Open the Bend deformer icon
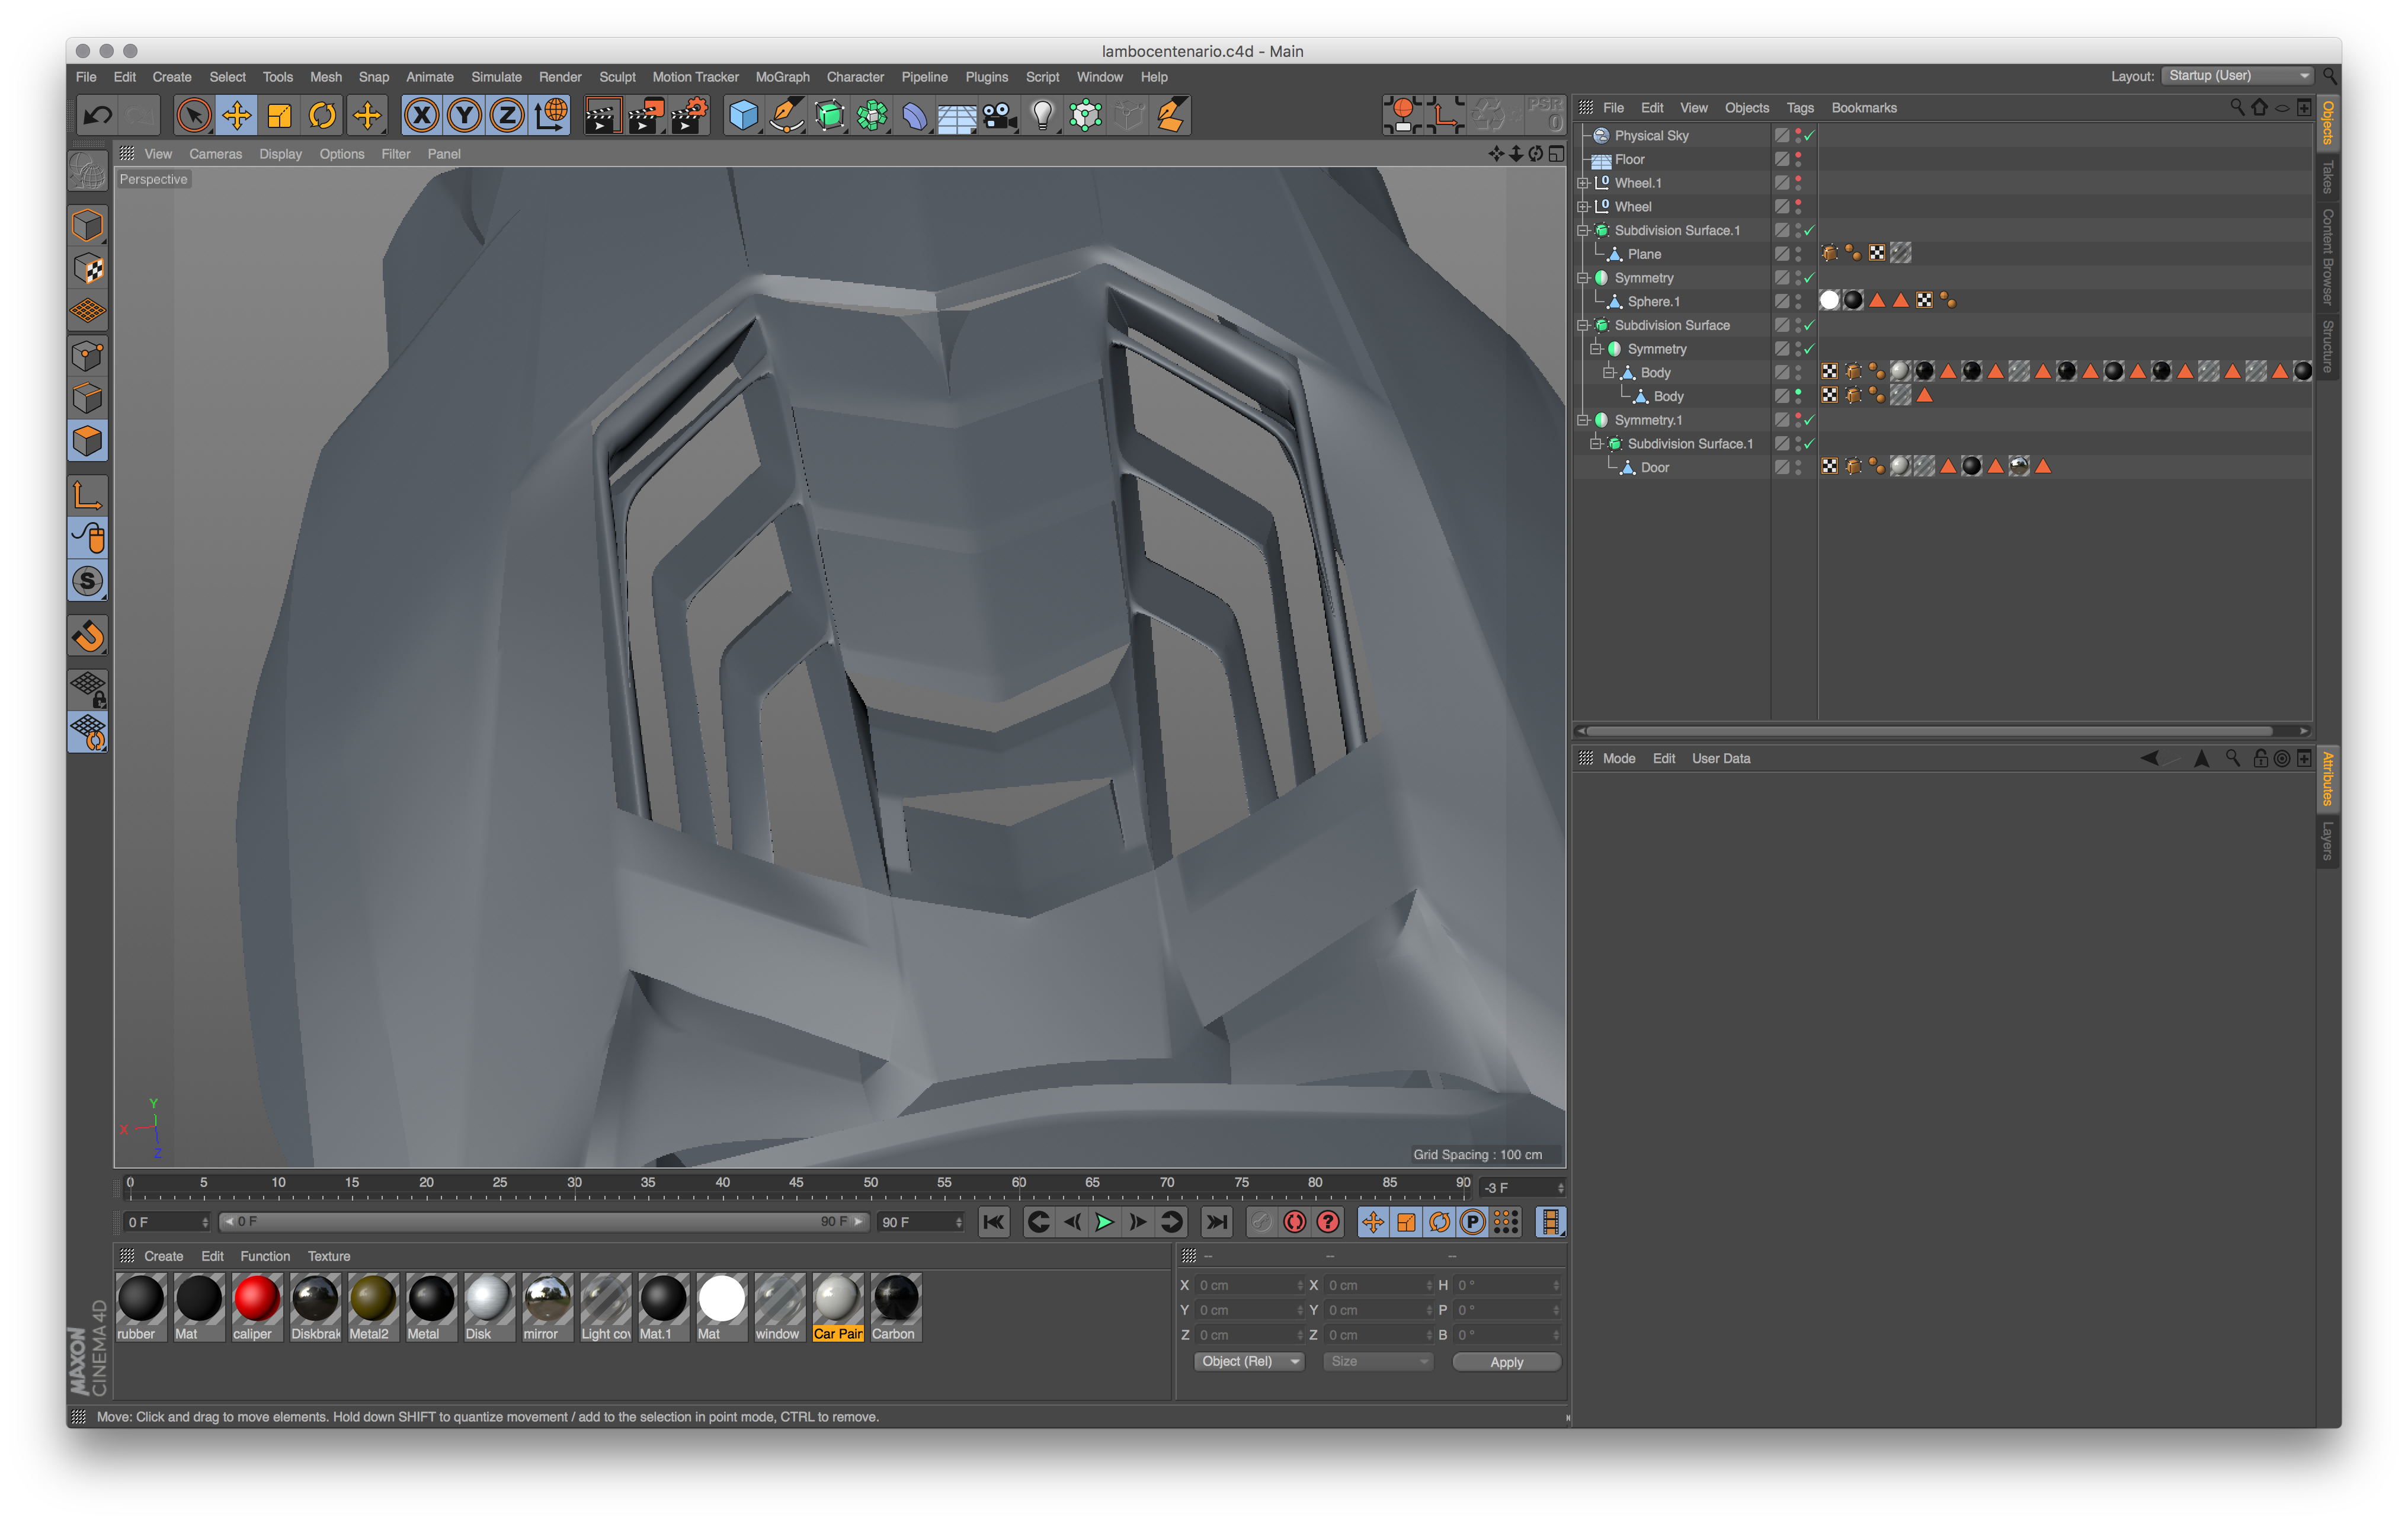 [915, 116]
